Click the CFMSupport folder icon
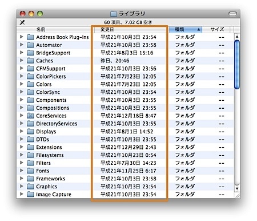257x221 pixels. [x=30, y=69]
